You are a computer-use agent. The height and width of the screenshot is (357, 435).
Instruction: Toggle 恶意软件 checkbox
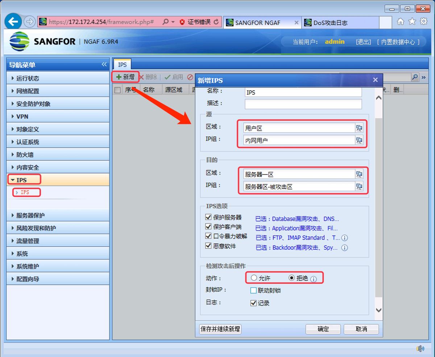(208, 246)
